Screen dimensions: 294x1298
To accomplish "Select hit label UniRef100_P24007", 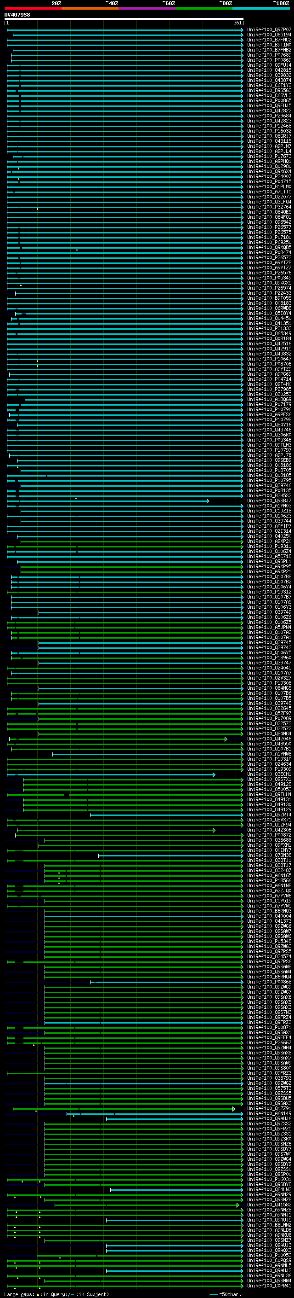I will (269, 176).
